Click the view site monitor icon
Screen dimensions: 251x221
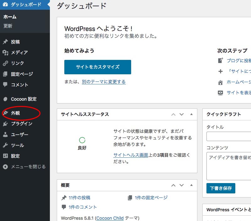pyautogui.click(x=221, y=93)
